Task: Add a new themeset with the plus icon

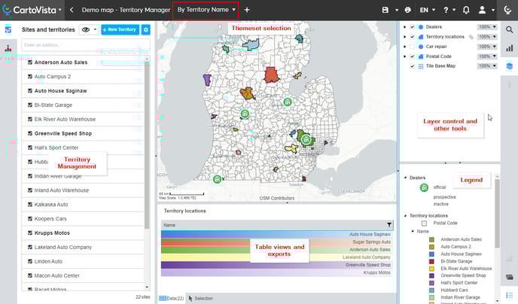Action: point(247,10)
